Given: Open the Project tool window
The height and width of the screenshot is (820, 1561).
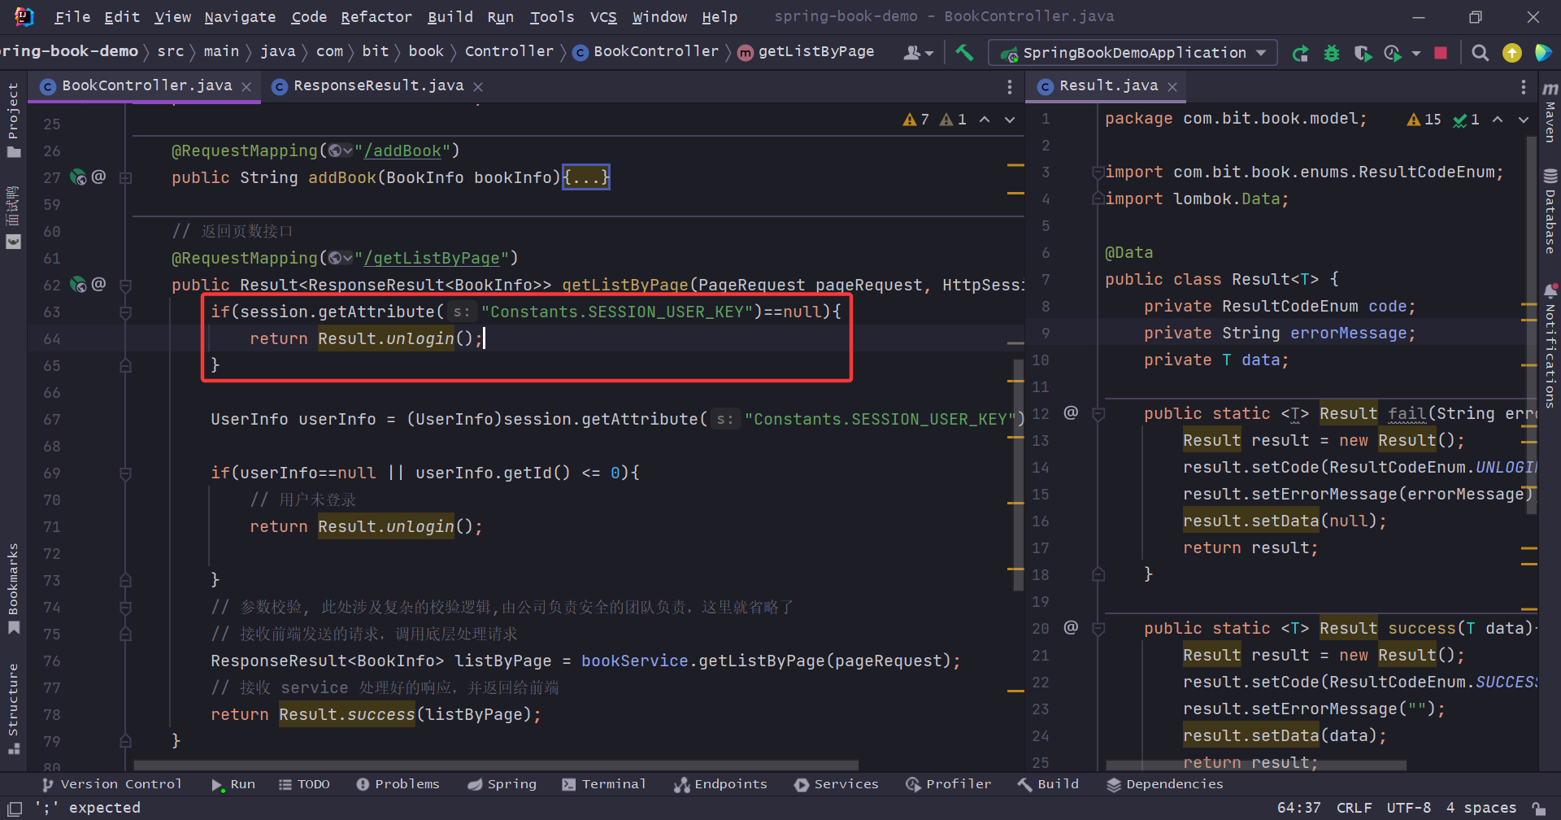Looking at the screenshot, I should click(x=13, y=120).
